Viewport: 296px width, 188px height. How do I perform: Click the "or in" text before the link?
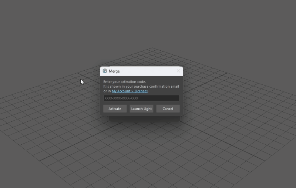click(x=107, y=91)
